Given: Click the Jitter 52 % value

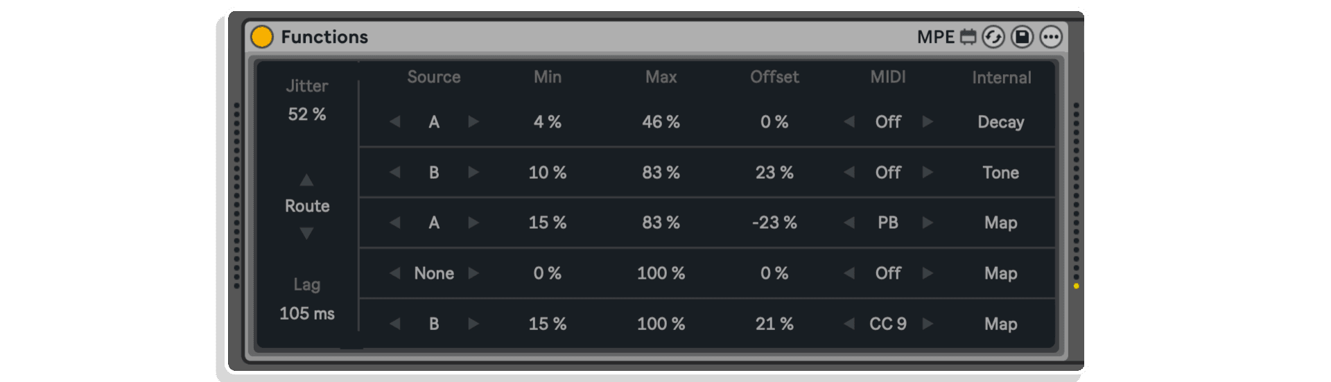Looking at the screenshot, I should tap(307, 114).
